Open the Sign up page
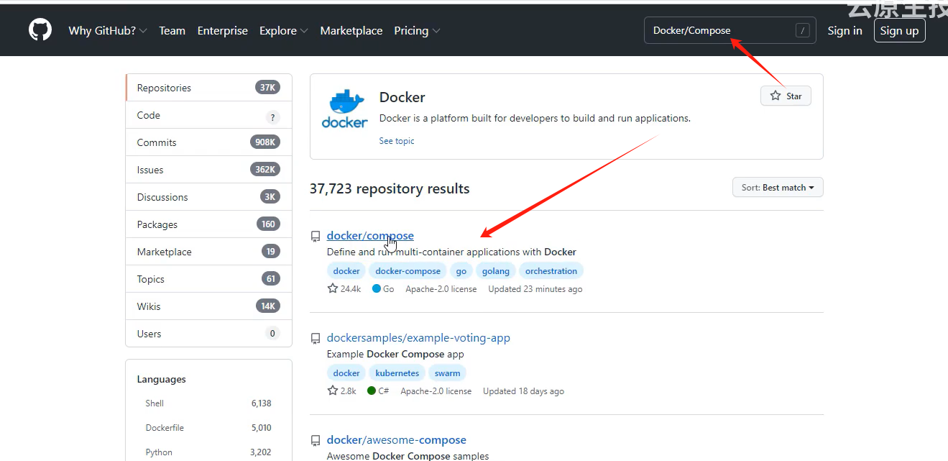The image size is (948, 461). (899, 30)
